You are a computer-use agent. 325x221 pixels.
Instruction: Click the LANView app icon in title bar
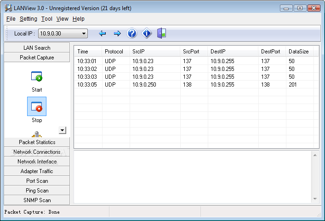tap(8, 8)
